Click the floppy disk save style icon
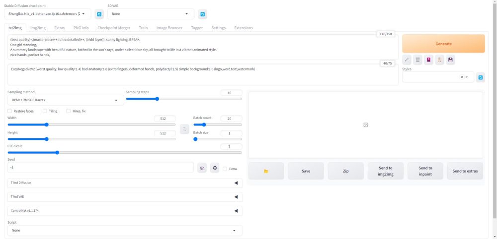 [x=450, y=60]
